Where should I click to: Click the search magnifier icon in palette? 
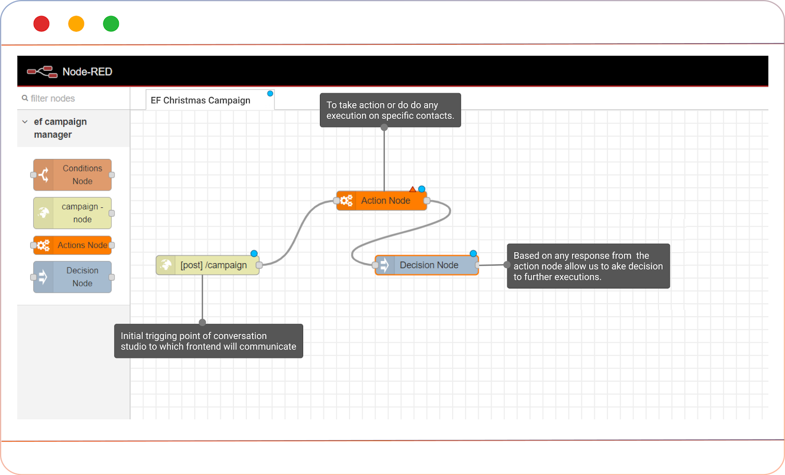coord(24,98)
